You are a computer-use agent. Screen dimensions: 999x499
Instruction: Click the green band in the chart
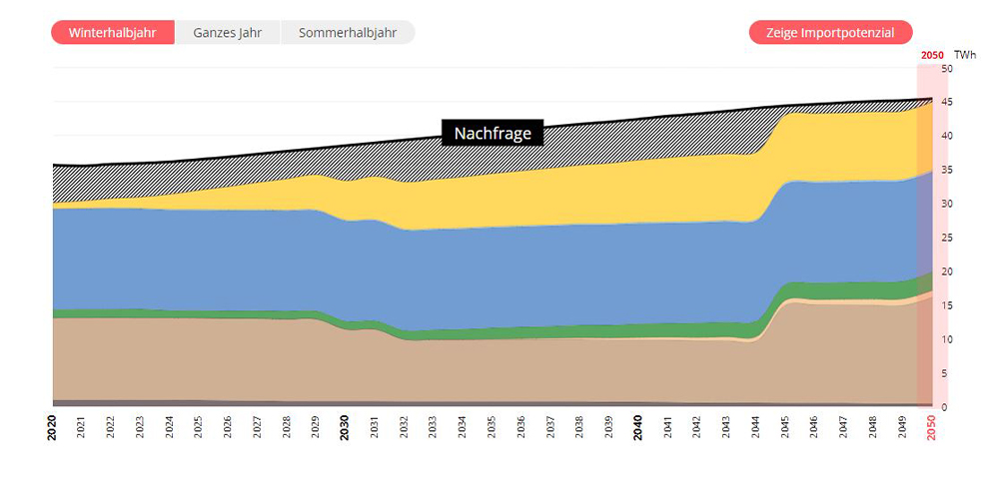[599, 331]
